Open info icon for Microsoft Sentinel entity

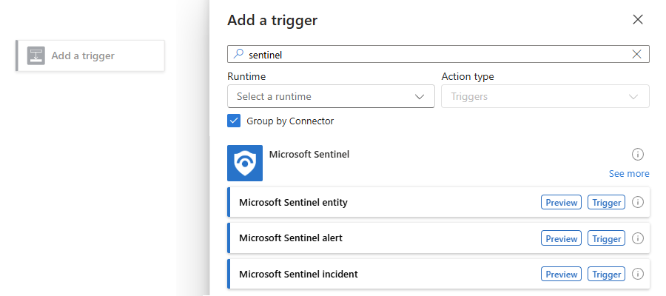click(x=638, y=202)
